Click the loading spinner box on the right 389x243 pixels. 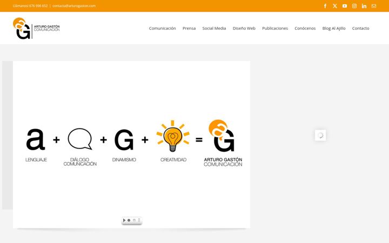tap(320, 135)
